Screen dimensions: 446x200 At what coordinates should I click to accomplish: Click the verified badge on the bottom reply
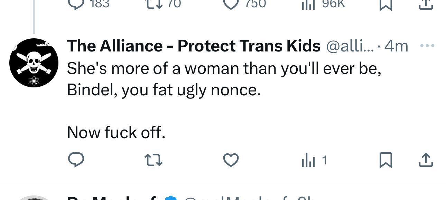(170, 198)
